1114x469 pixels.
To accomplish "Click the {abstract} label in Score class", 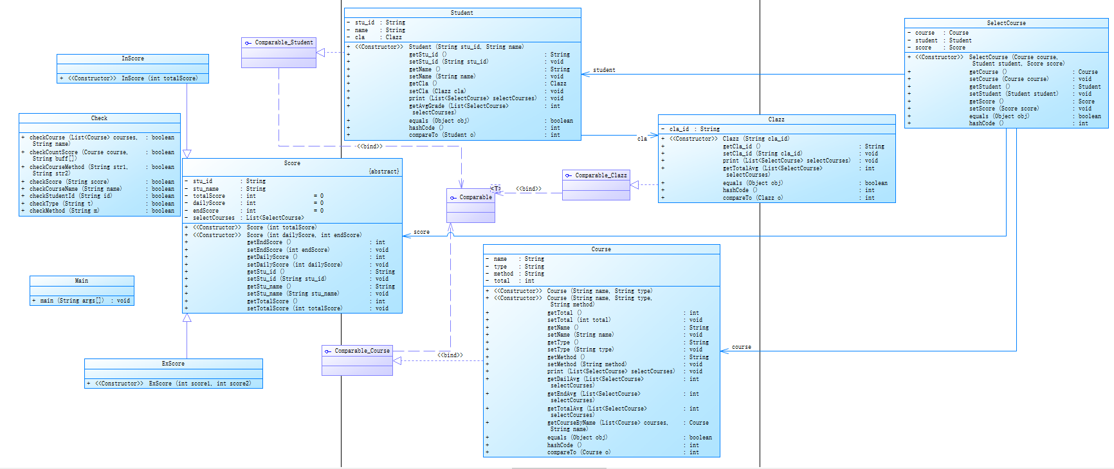I will pos(384,172).
